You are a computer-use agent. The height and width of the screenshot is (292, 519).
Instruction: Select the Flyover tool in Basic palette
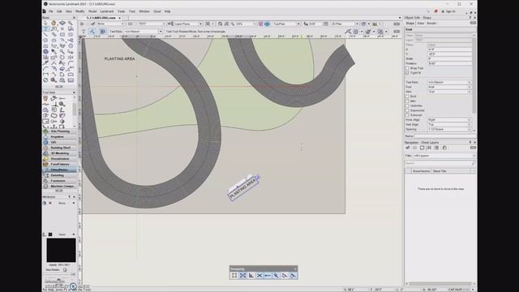point(62,24)
